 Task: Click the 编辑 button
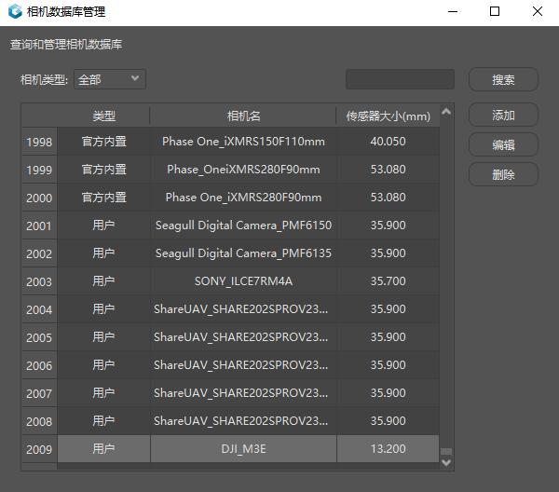coord(503,144)
